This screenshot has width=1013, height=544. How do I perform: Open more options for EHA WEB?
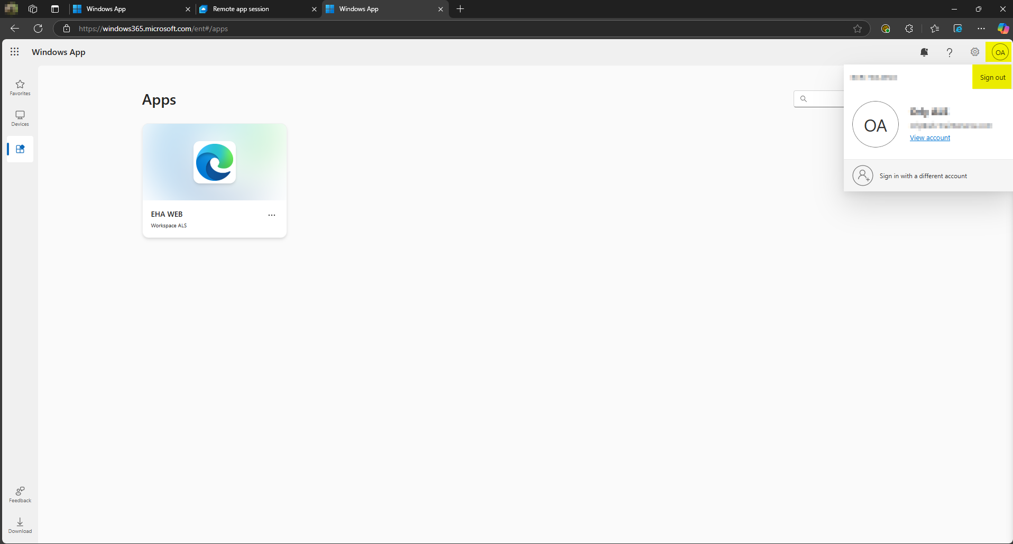point(272,215)
